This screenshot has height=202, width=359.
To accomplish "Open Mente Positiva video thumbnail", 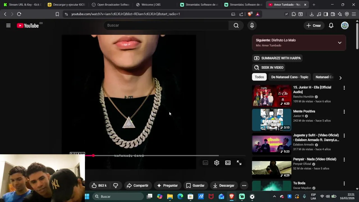I will [271, 120].
